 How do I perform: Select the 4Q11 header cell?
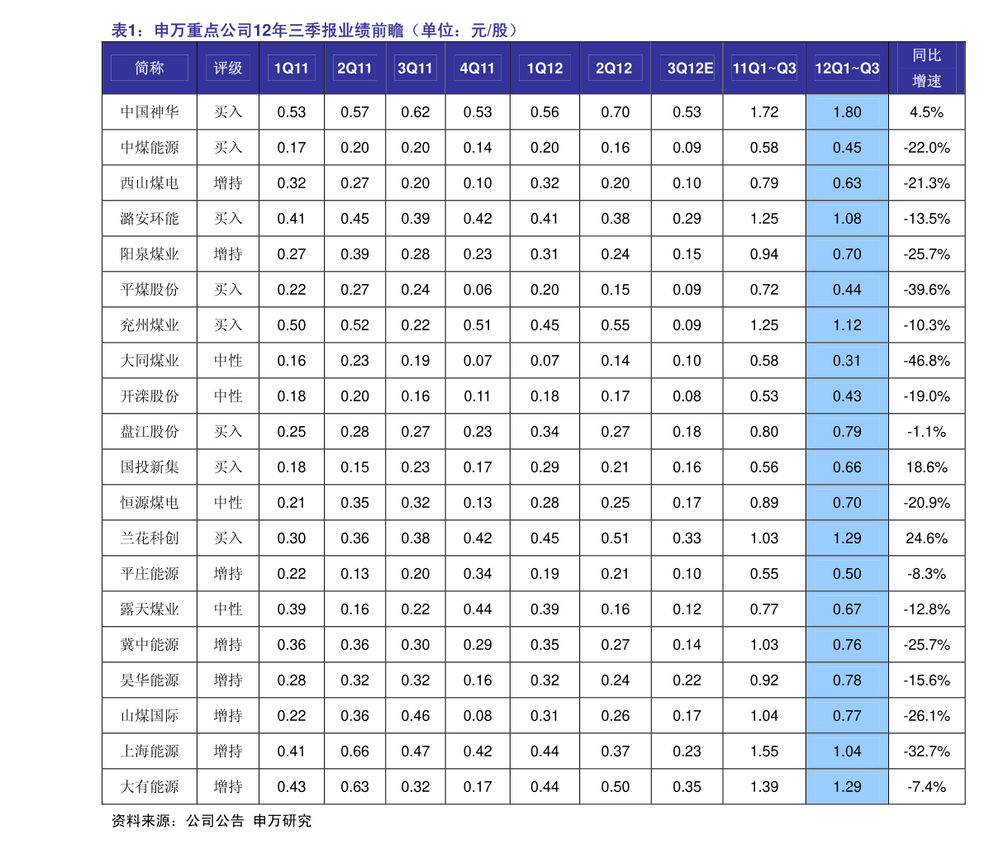click(478, 68)
